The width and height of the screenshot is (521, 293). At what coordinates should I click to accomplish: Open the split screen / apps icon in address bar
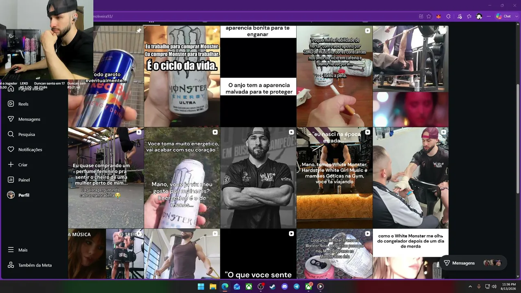421,16
